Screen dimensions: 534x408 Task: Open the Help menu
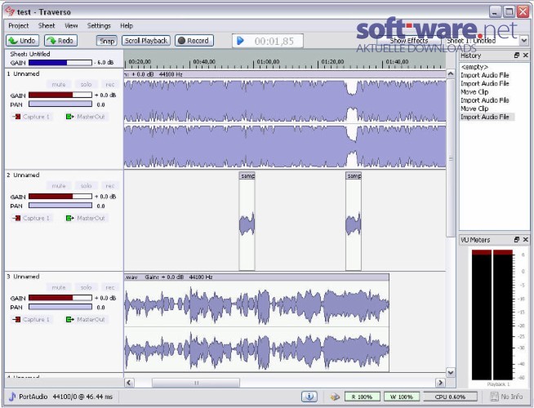[127, 25]
